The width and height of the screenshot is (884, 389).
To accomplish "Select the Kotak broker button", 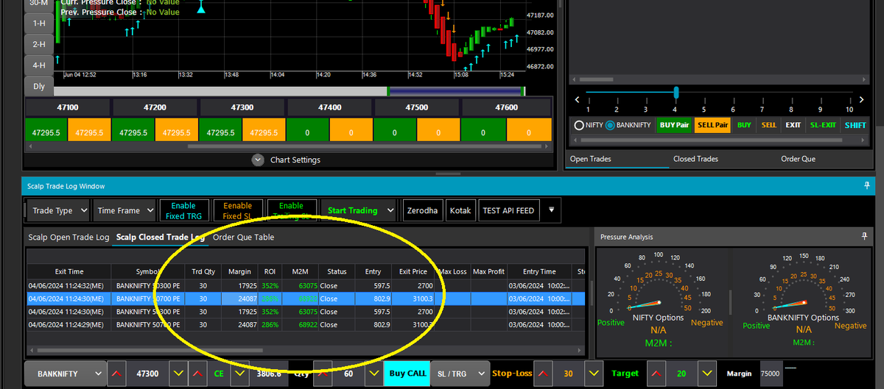I will pos(460,210).
